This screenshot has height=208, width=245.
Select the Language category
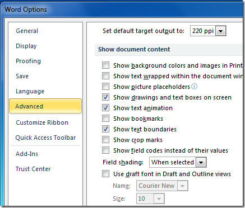(30, 91)
